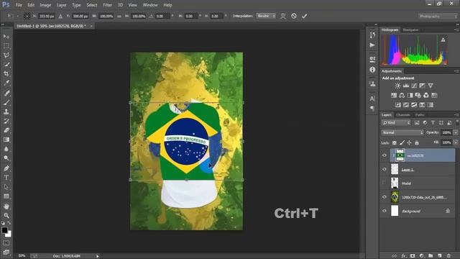Image resolution: width=460 pixels, height=259 pixels.
Task: Select the Blur tool
Action: (6, 149)
